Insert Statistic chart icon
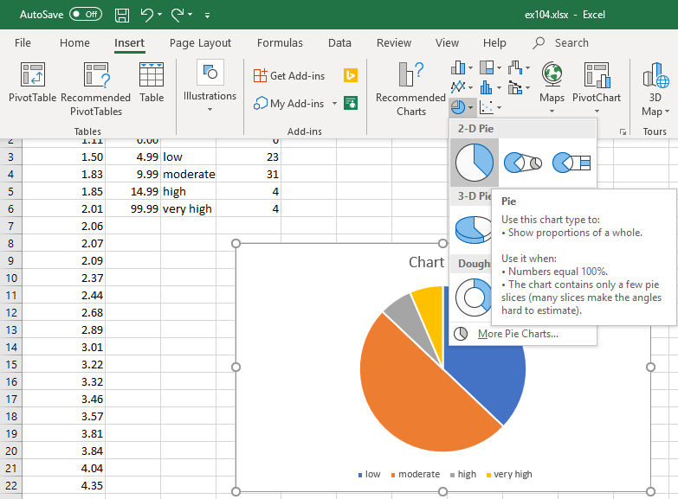Screen dimensions: 678x499 click(x=487, y=87)
